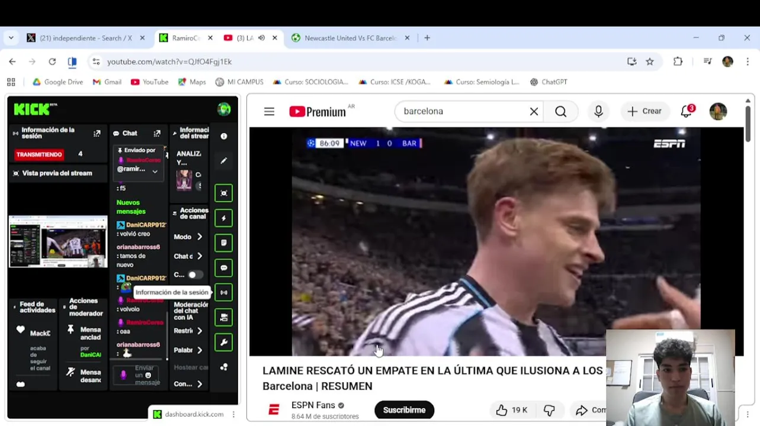The width and height of the screenshot is (760, 426).
Task: Open the Maps bookmark
Action: coord(192,82)
